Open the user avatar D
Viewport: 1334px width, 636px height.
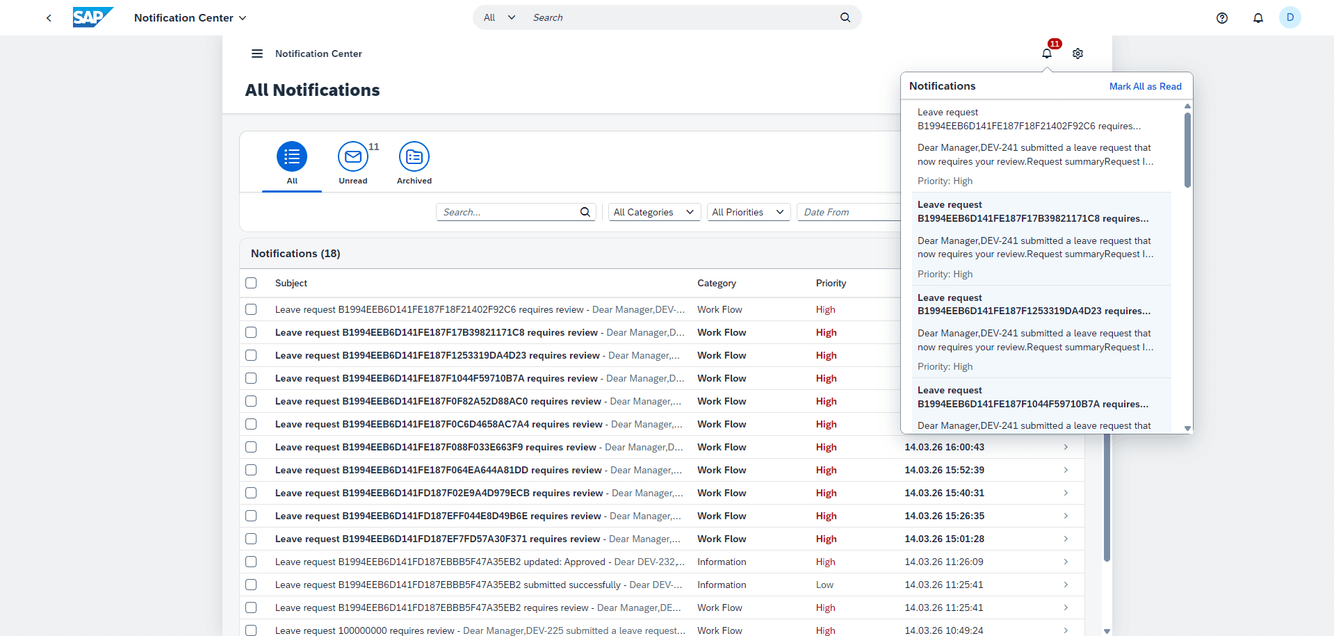[x=1290, y=17]
